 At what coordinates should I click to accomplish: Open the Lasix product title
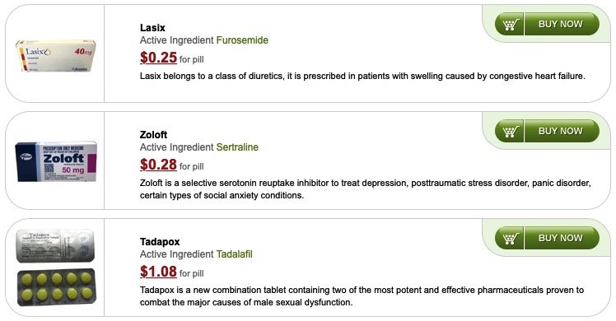pos(152,28)
